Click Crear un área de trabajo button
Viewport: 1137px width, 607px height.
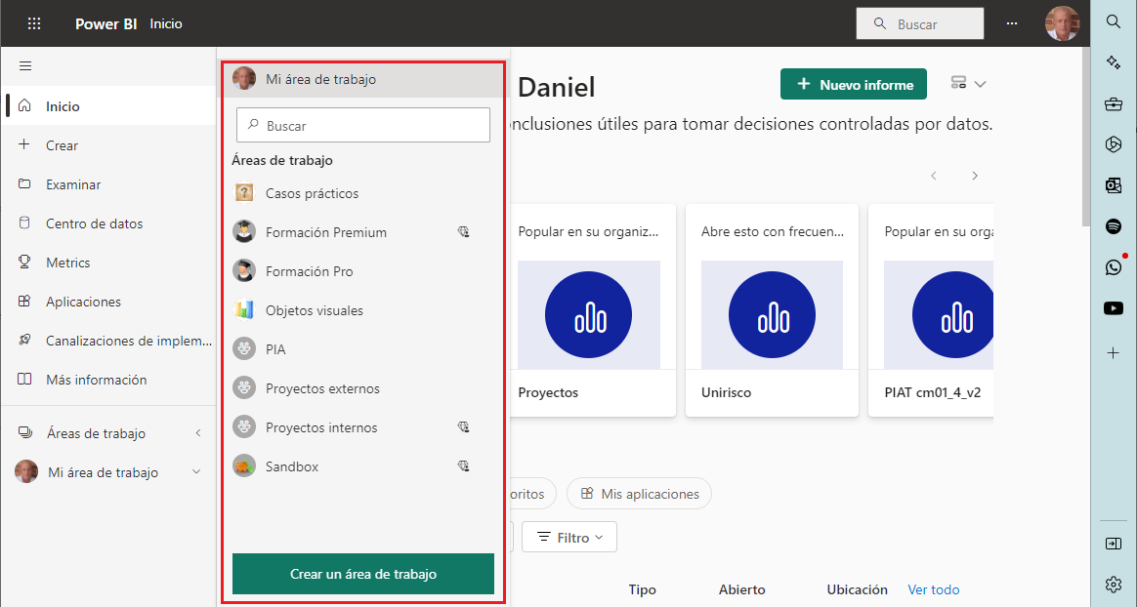(362, 574)
